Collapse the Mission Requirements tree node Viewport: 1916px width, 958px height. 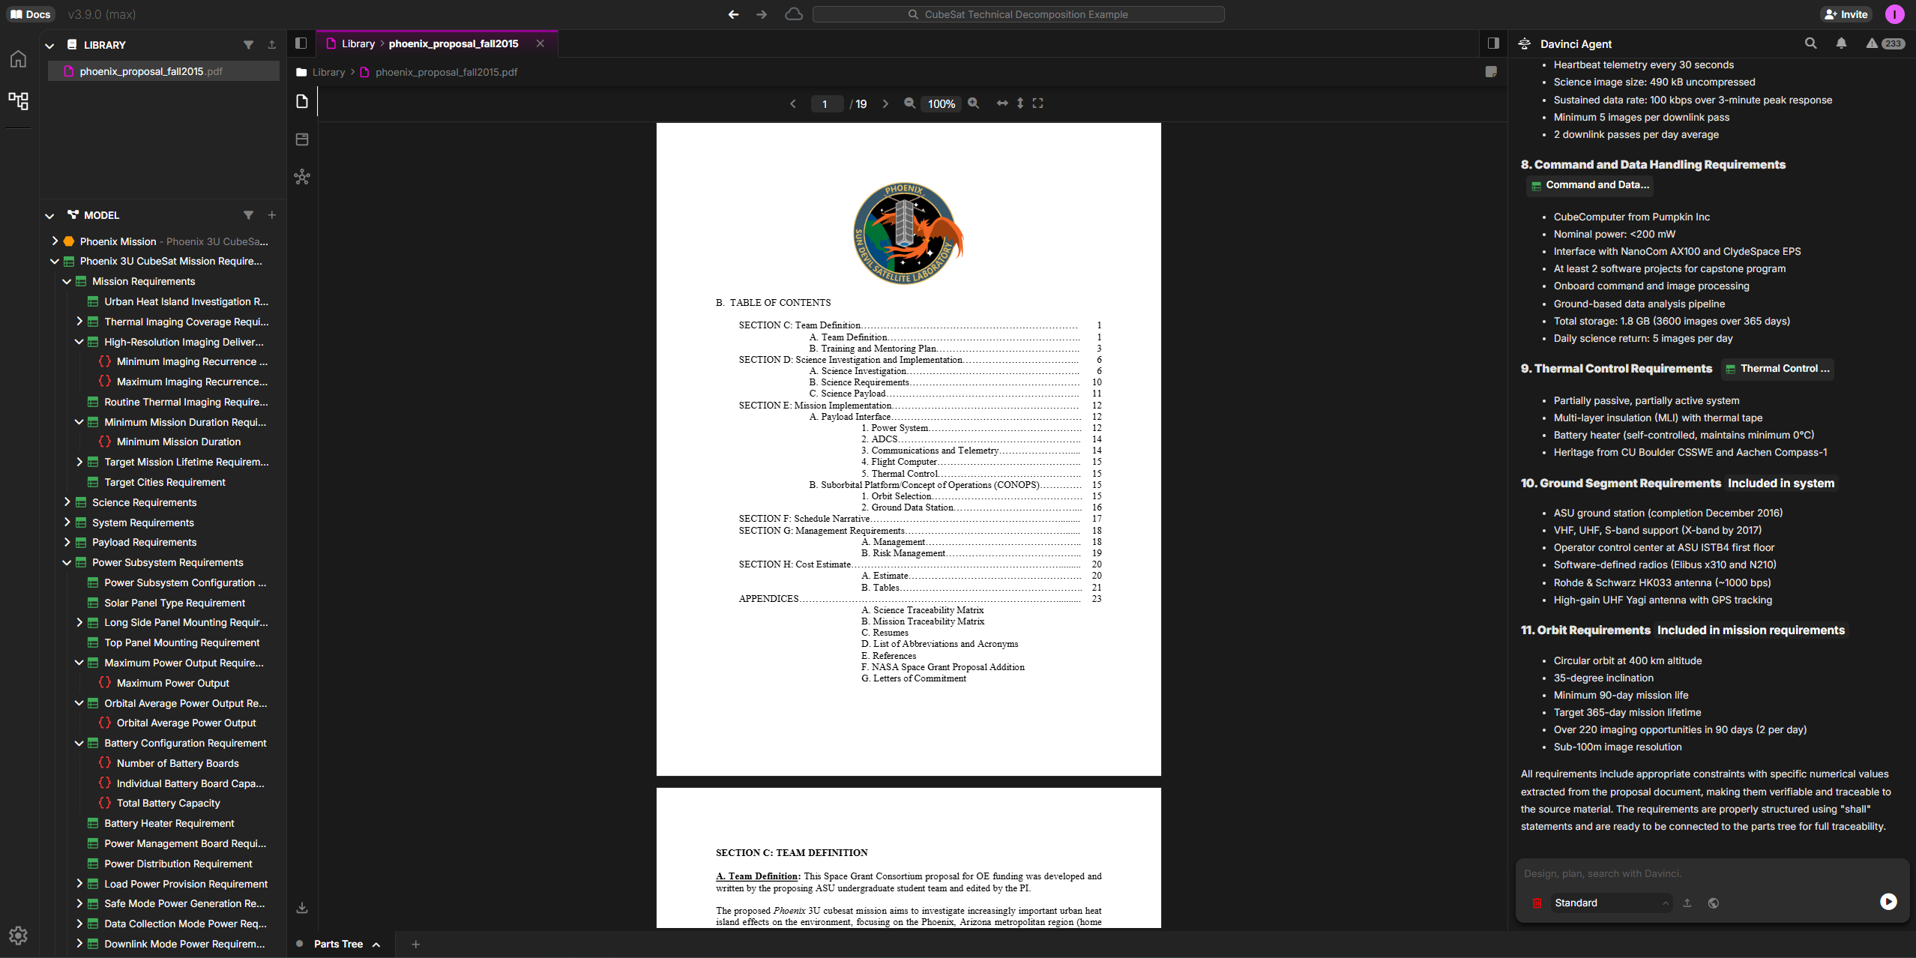click(x=66, y=281)
